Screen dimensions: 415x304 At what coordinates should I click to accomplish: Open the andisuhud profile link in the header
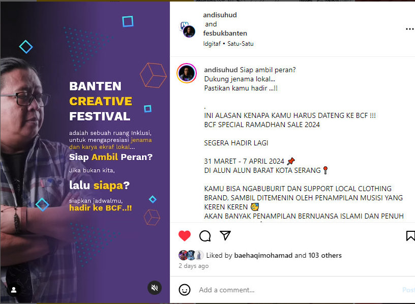tap(220, 15)
